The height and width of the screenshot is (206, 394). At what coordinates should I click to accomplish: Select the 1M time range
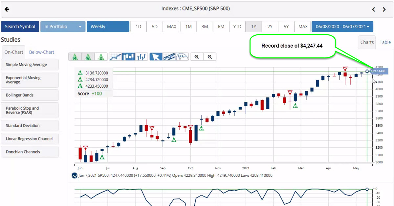[188, 27]
